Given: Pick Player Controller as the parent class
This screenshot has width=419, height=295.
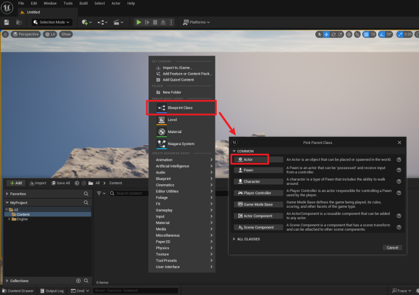Looking at the screenshot, I should (258, 193).
